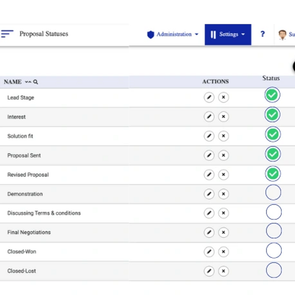Edit the Final Negotiations status
Viewport: 295px width, 295px height.
point(209,232)
